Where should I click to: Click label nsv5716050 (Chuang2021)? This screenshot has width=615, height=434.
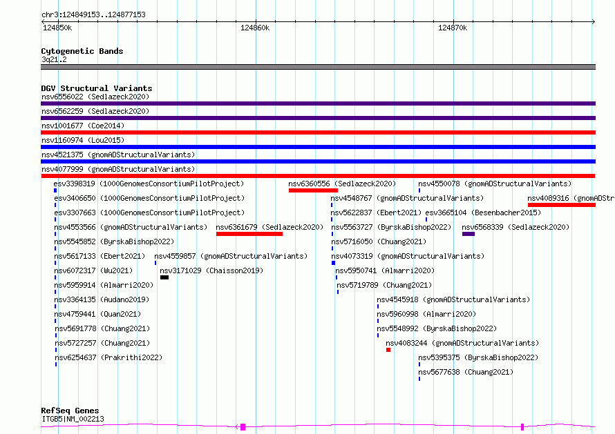tap(379, 241)
